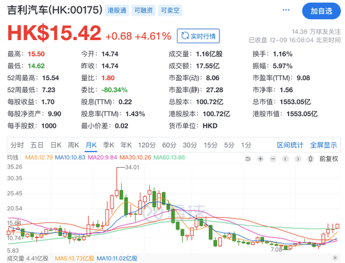Click the 成交额 value 17.55亿
Viewport: 345px width, 263px height.
[x=208, y=66]
